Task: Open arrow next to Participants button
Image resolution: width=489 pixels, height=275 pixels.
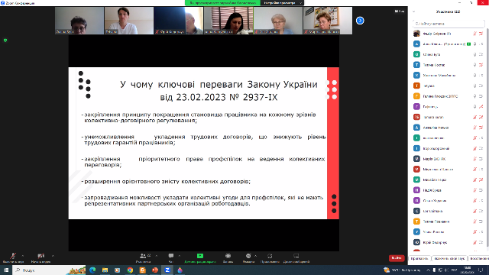Action: click(156, 256)
